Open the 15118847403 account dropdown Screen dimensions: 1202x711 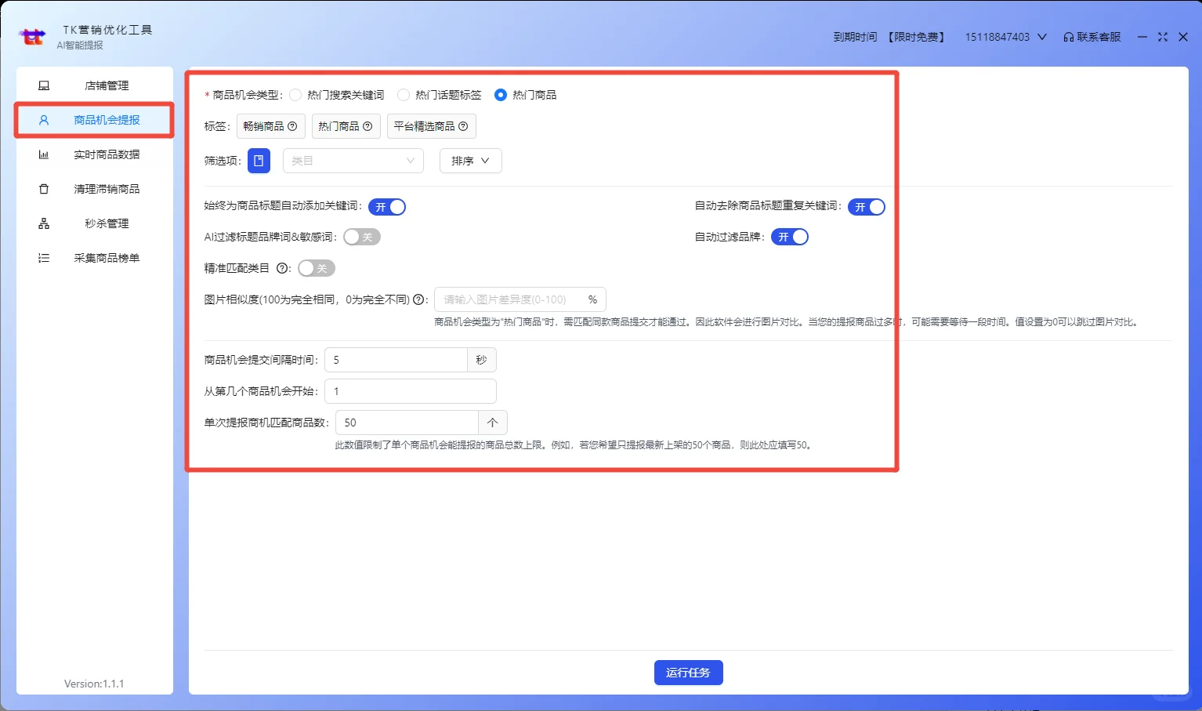(1005, 36)
